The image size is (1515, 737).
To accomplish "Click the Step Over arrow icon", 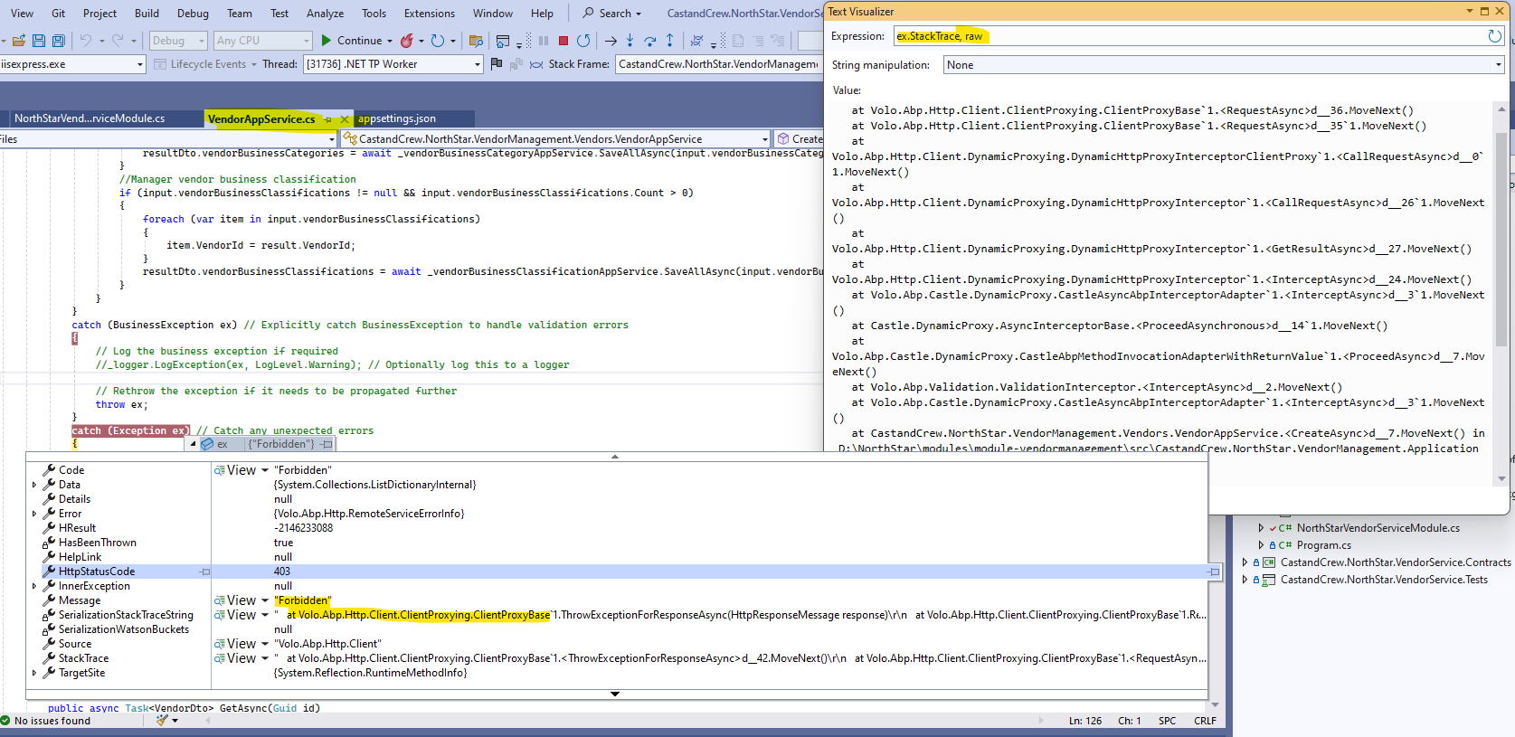I will point(649,41).
